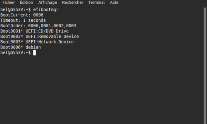Click the word debian in output
The height and width of the screenshot is (124, 207).
click(x=33, y=47)
